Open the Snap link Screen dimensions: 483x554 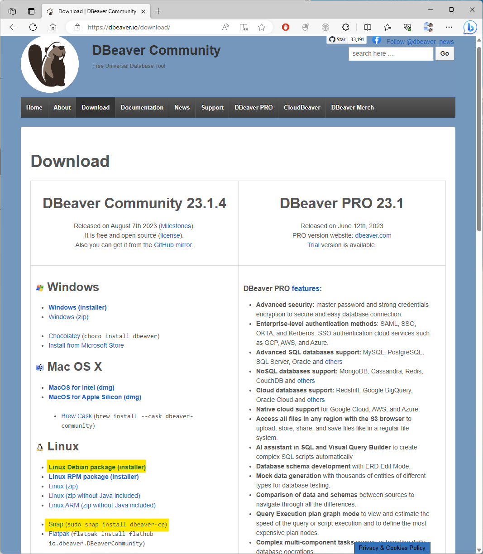point(56,524)
